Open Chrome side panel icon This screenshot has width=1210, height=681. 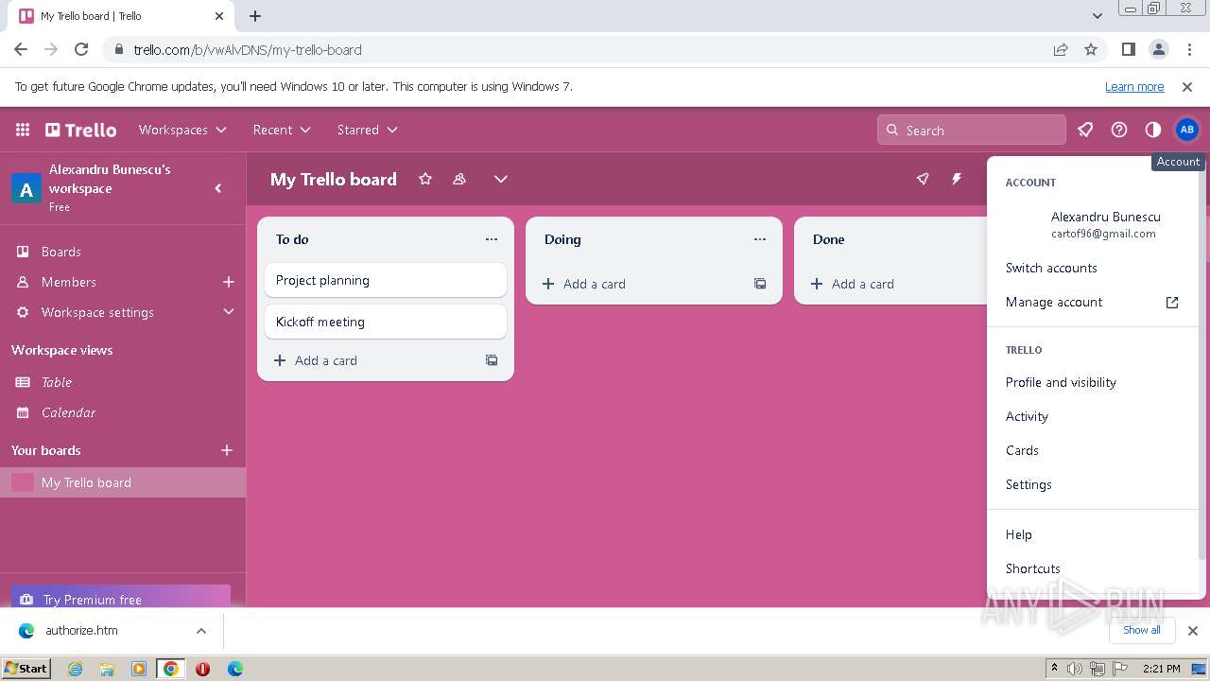coord(1128,49)
